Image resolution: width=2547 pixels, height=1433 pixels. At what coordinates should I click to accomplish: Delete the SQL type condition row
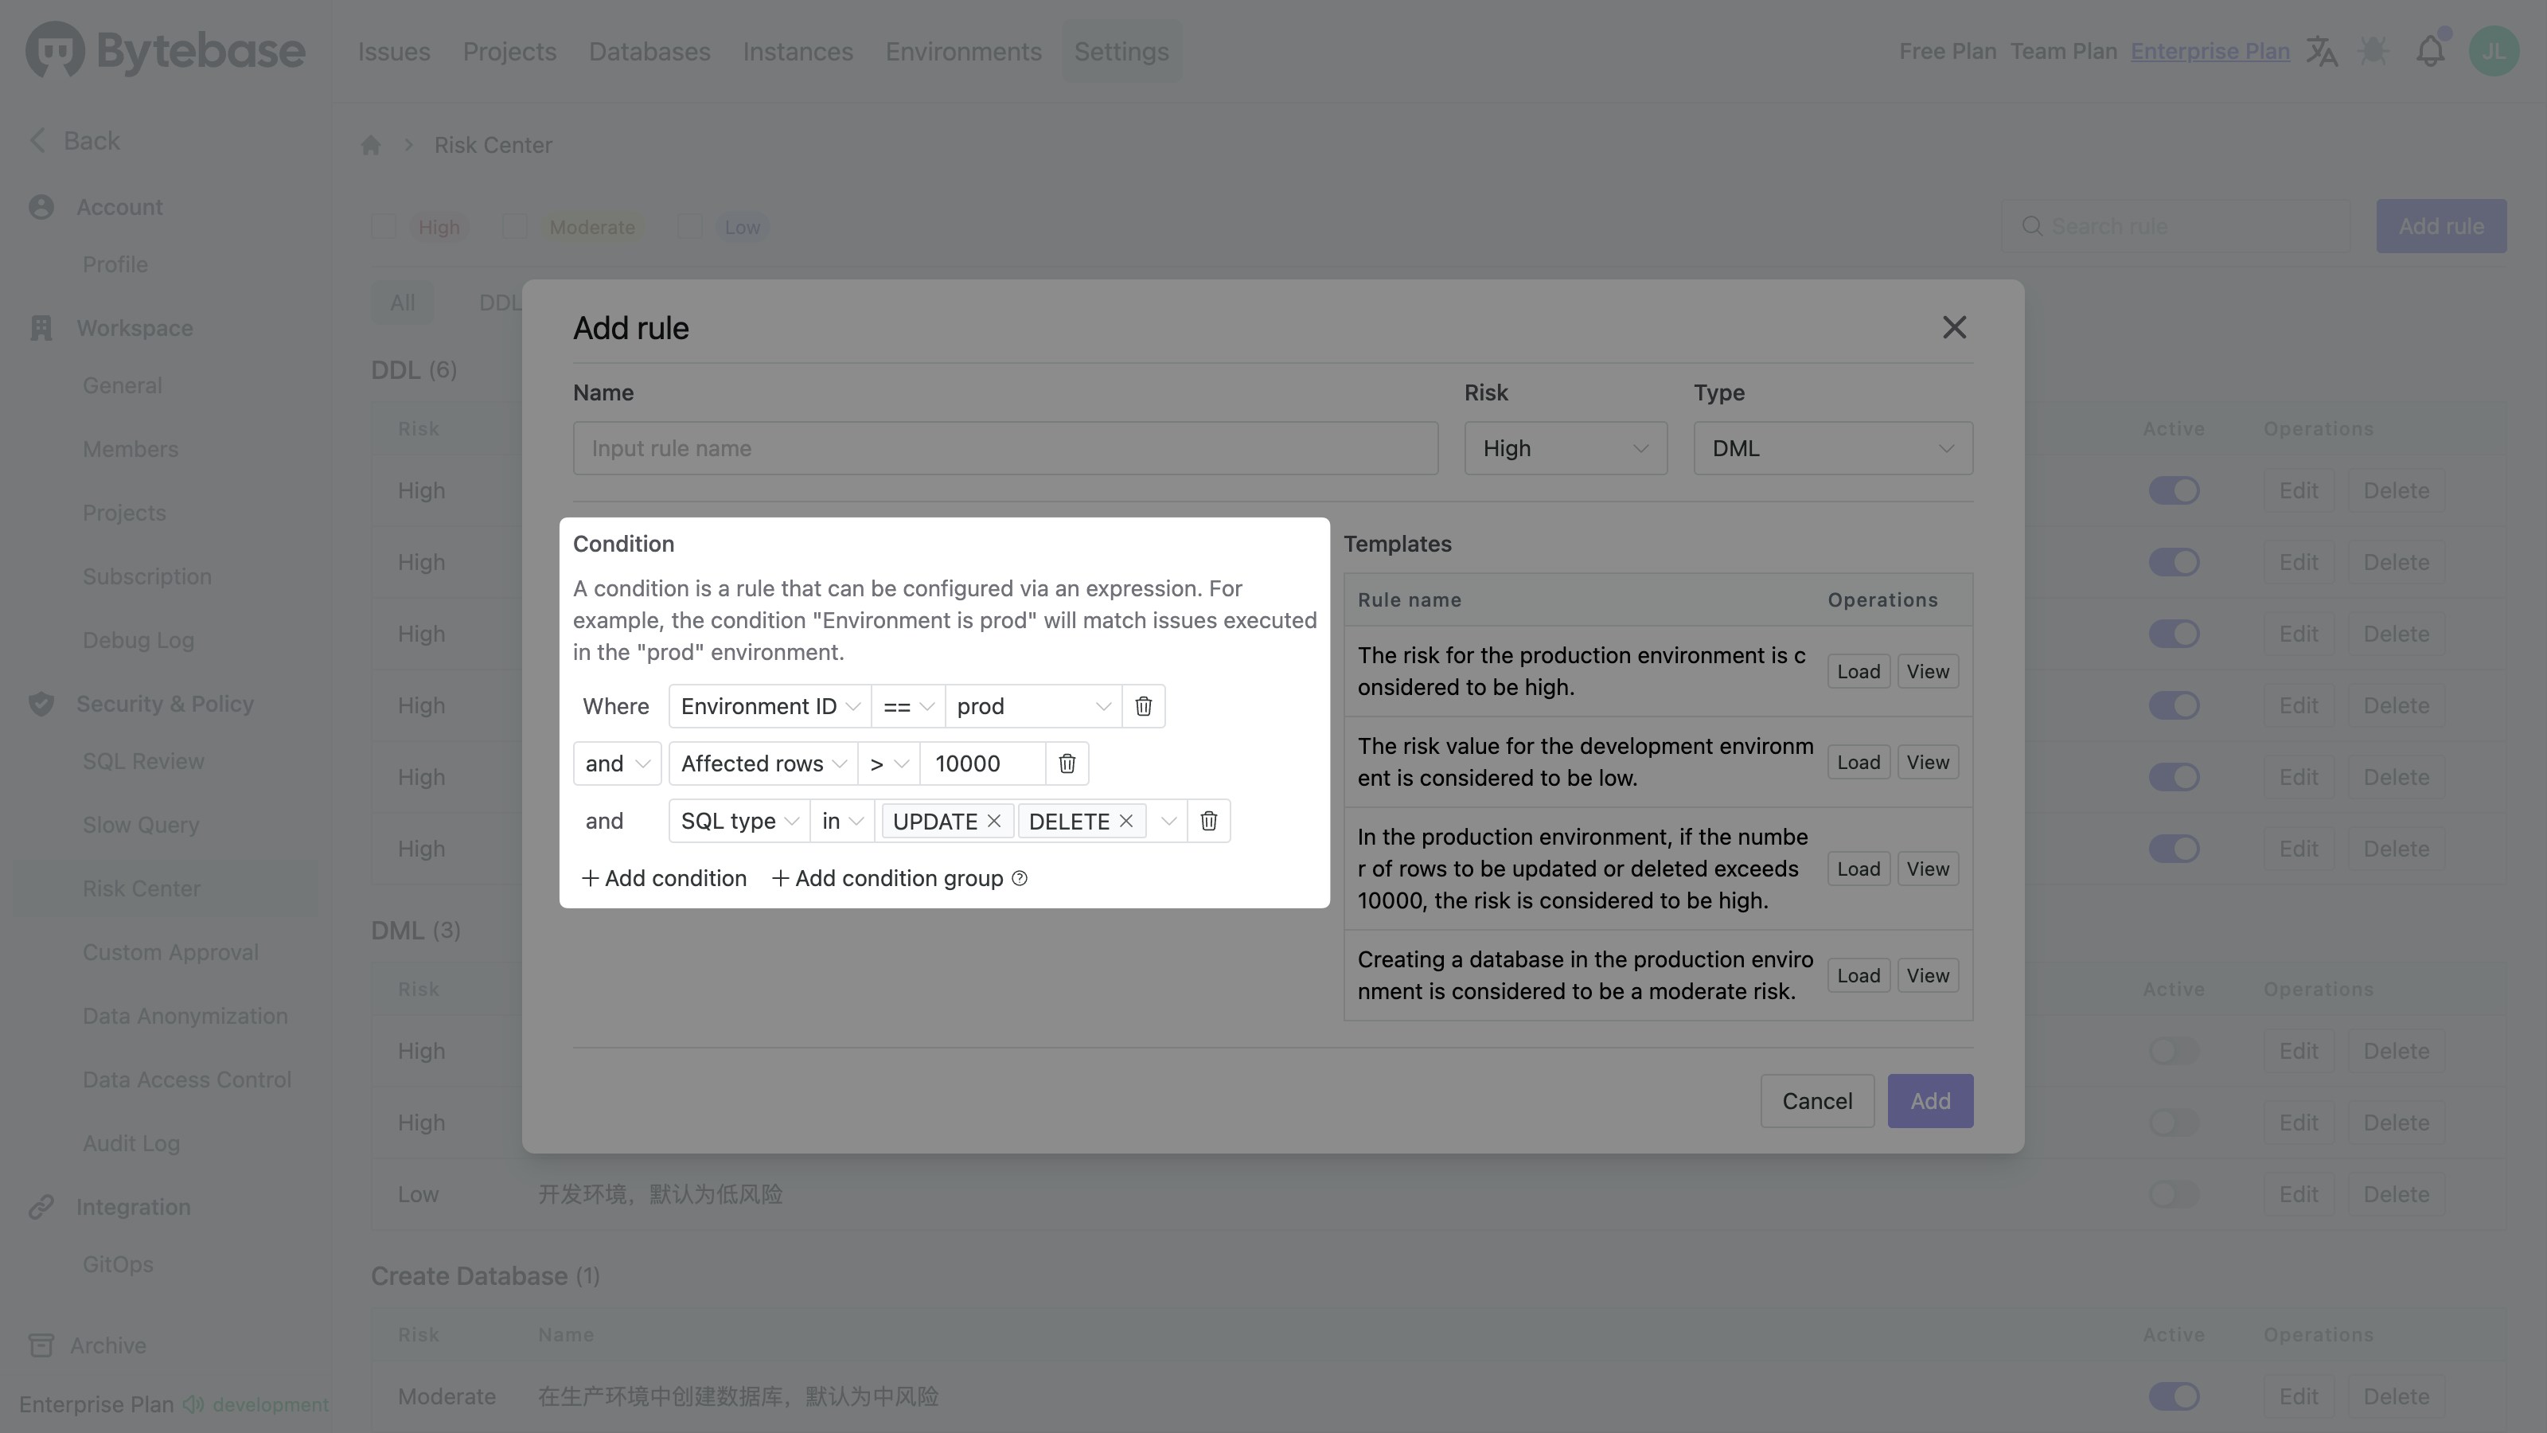(1208, 821)
